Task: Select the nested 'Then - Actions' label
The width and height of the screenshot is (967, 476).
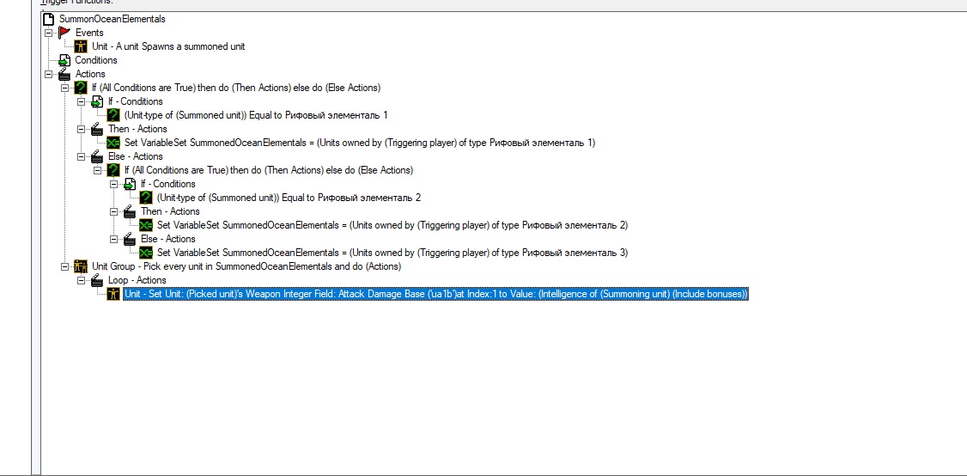Action: click(171, 211)
